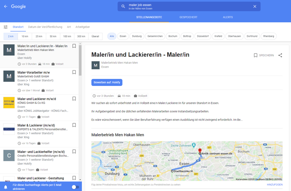Click the KÖNIG JobNavigator company logo
Viewport: 291px width, 191px height.
(x=9, y=103)
